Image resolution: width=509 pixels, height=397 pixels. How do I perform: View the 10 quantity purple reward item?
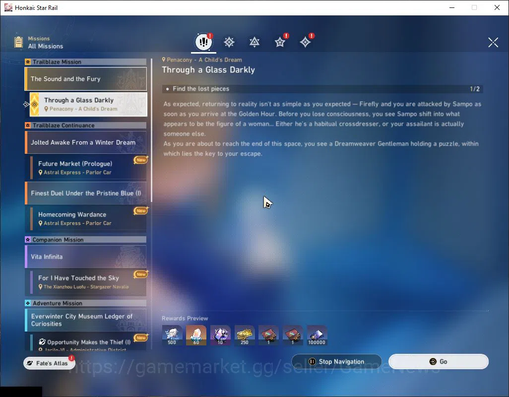click(220, 335)
